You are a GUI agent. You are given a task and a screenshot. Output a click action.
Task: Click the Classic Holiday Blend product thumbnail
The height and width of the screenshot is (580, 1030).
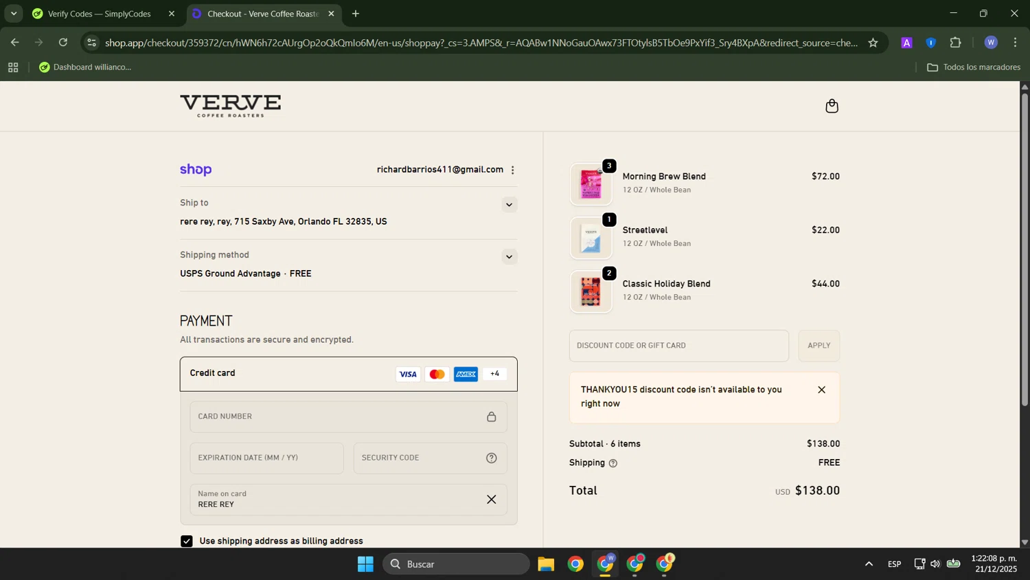(591, 291)
